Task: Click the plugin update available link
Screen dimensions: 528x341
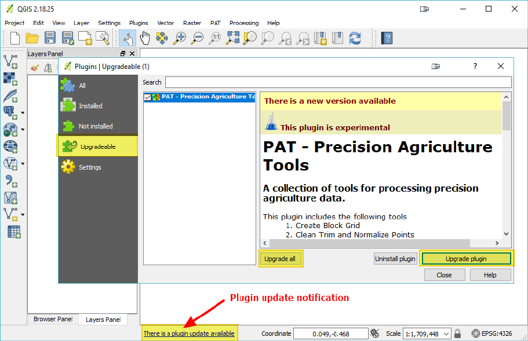Action: (x=189, y=333)
